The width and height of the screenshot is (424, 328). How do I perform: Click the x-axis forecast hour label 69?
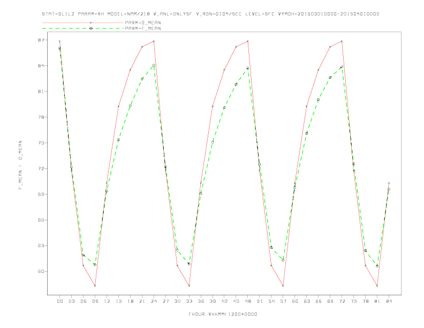[x=330, y=301]
